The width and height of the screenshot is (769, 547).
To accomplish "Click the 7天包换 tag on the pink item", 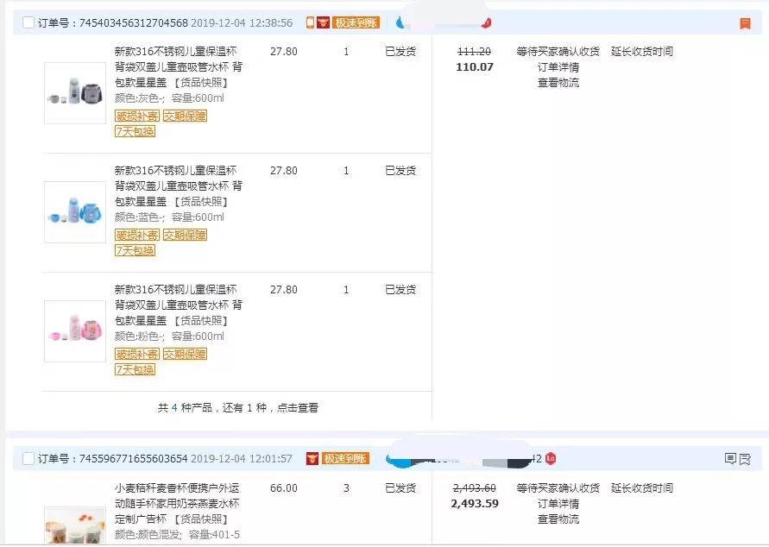I will [x=135, y=369].
